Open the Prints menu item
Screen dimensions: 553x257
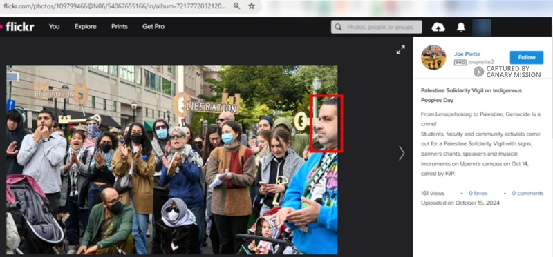click(x=120, y=26)
